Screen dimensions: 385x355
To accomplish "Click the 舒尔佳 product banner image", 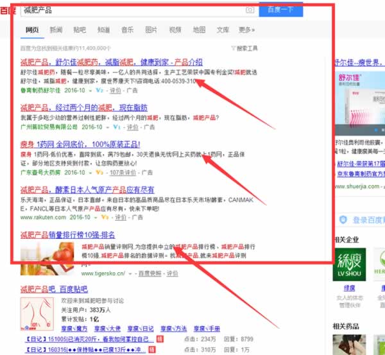I will pos(360,103).
